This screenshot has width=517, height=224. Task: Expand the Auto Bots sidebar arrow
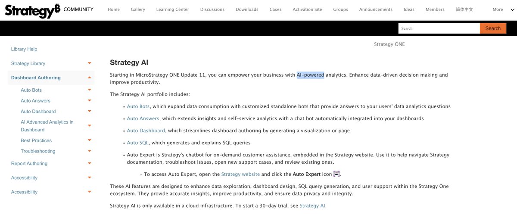click(90, 90)
